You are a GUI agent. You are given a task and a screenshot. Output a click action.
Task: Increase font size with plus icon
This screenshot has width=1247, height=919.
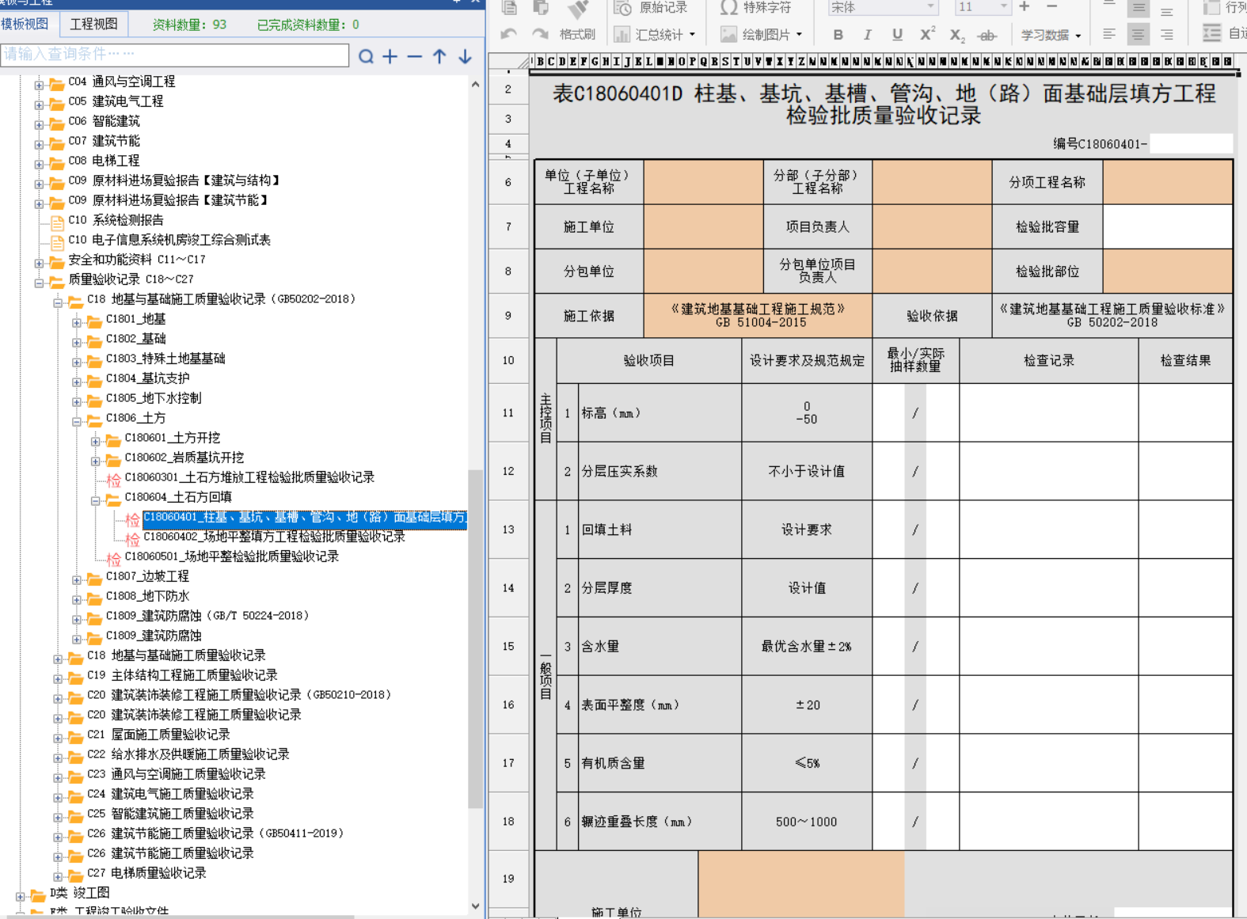[1024, 6]
